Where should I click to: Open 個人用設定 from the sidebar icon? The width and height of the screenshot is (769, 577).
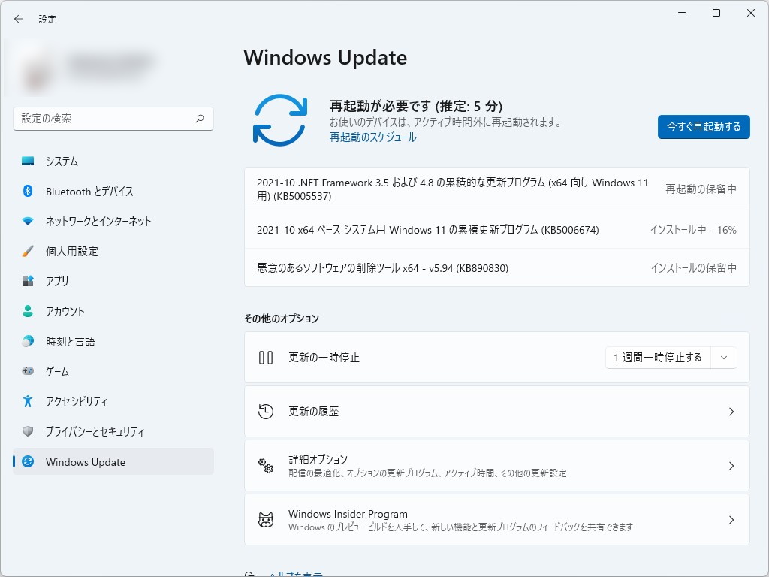click(26, 251)
